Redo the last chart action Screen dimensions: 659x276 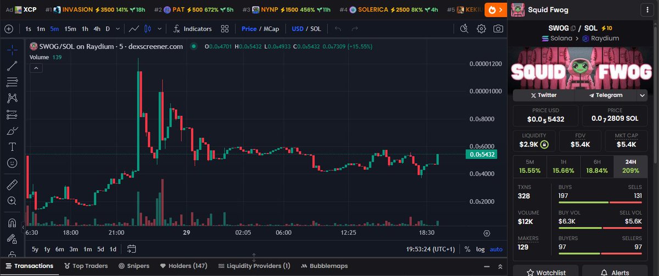(x=355, y=29)
